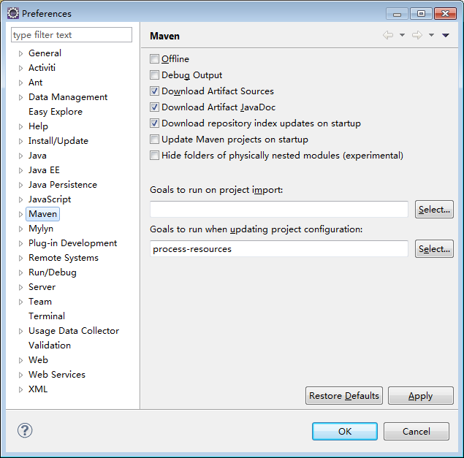Expand the Help tree node
The height and width of the screenshot is (458, 464).
click(x=20, y=126)
